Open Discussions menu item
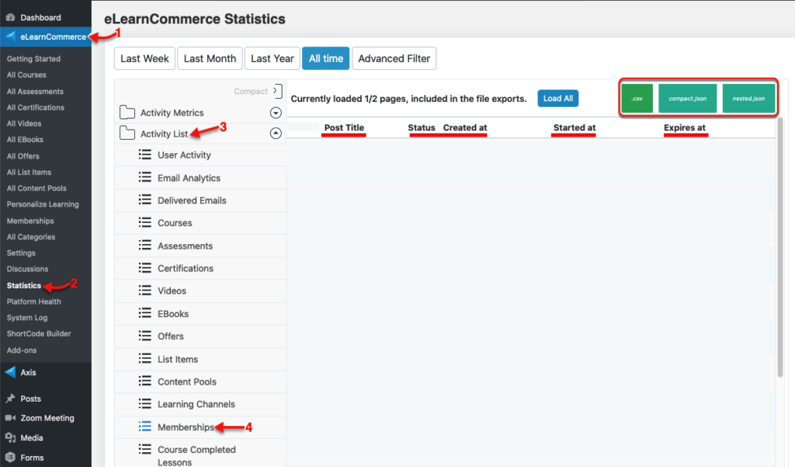 pos(27,269)
